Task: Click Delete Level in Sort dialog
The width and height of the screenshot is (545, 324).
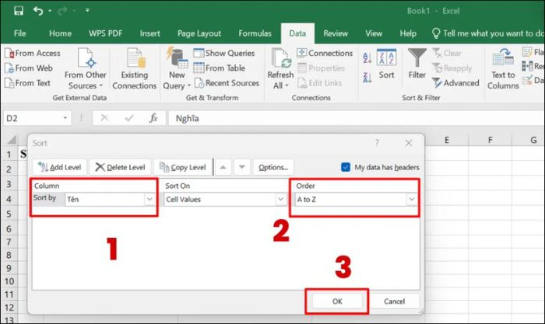Action: pyautogui.click(x=120, y=167)
